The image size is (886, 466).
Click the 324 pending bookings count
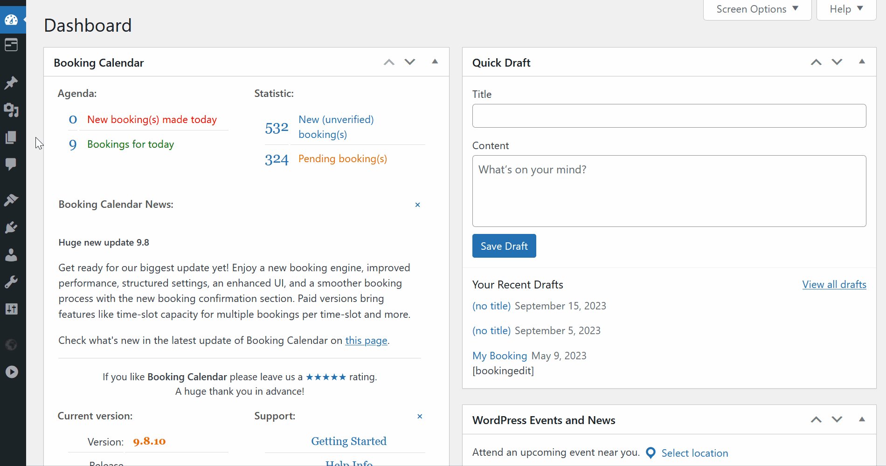coord(277,159)
